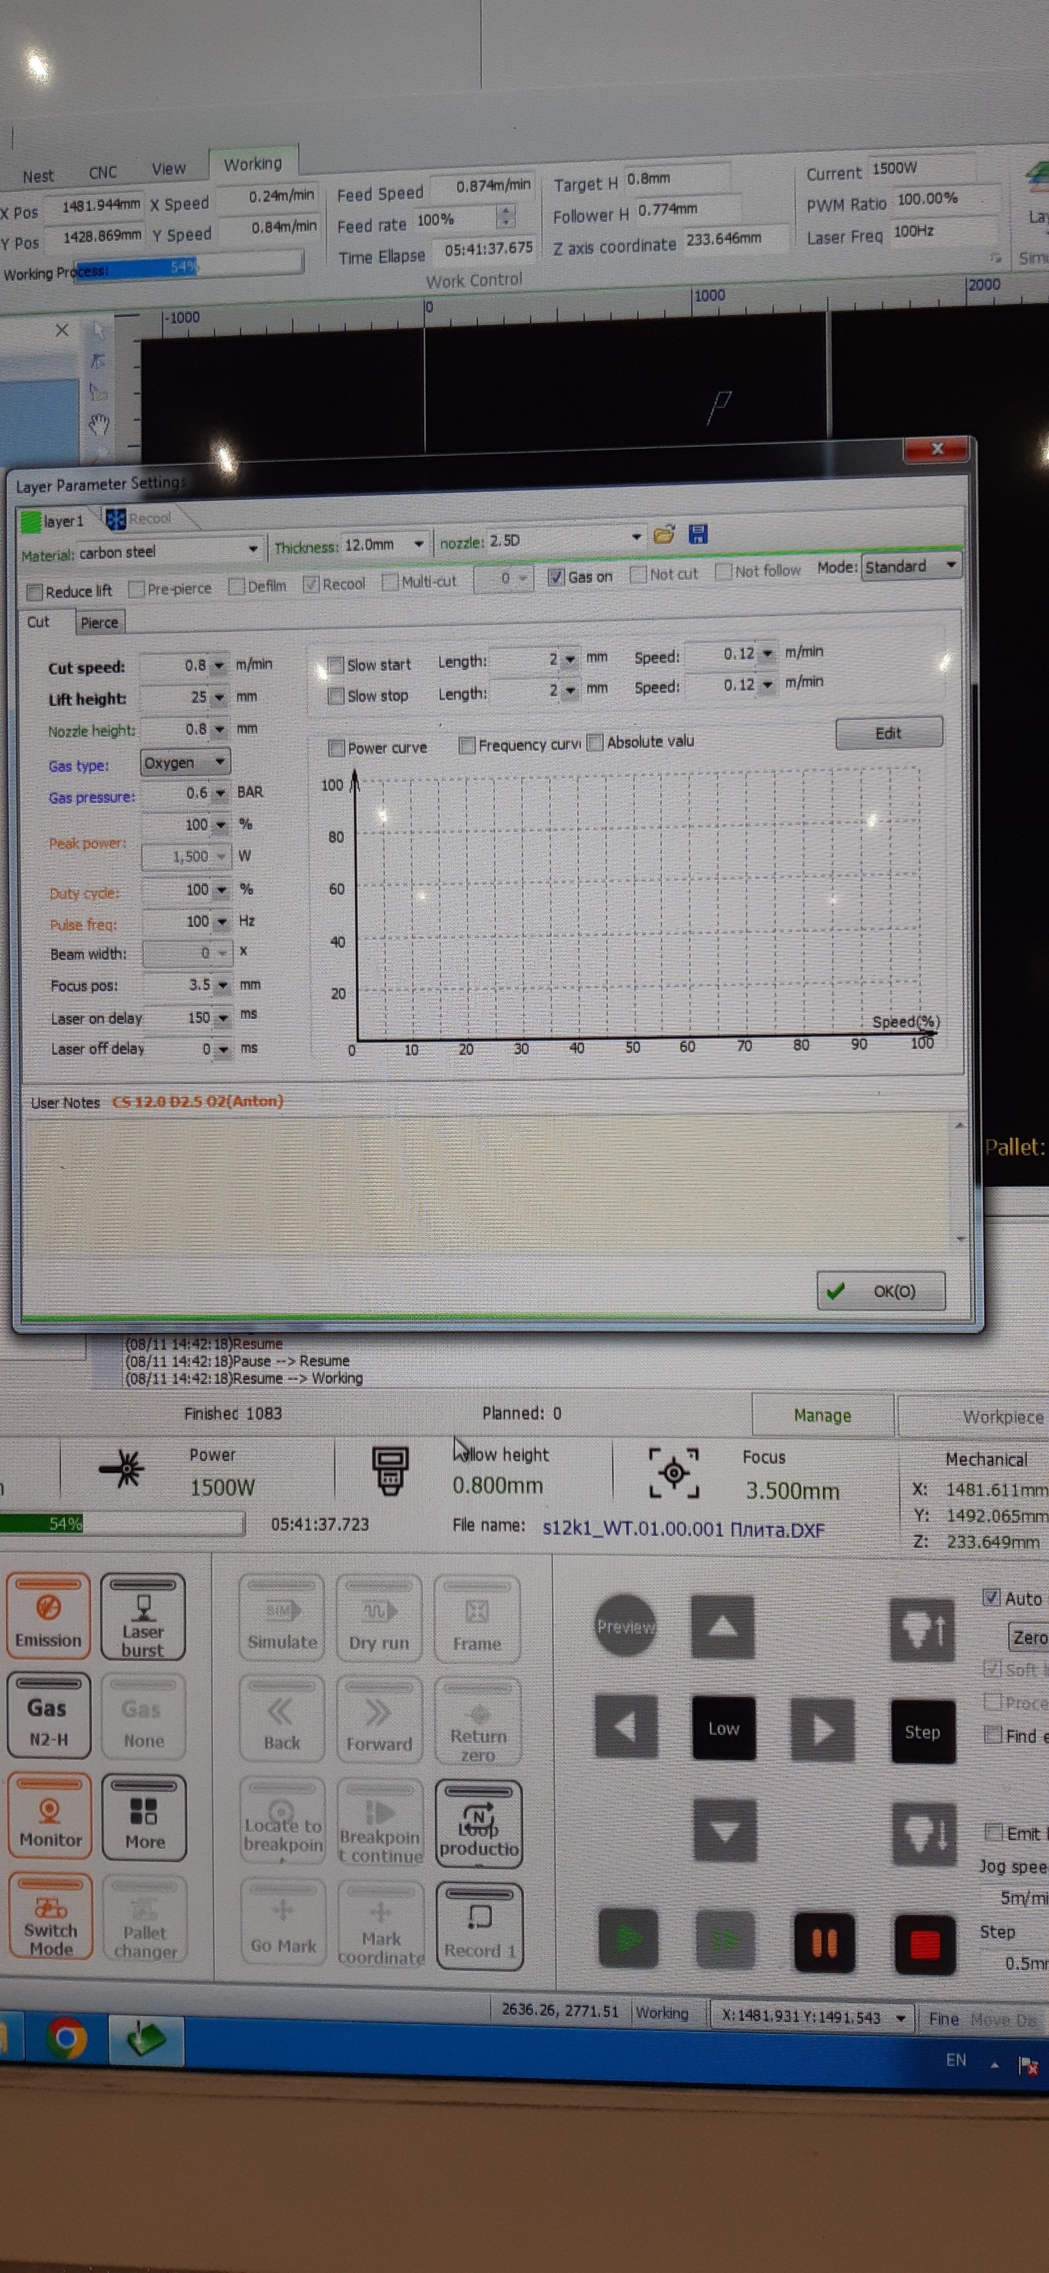
Task: Toggle the Gas on checkbox
Action: click(x=556, y=577)
